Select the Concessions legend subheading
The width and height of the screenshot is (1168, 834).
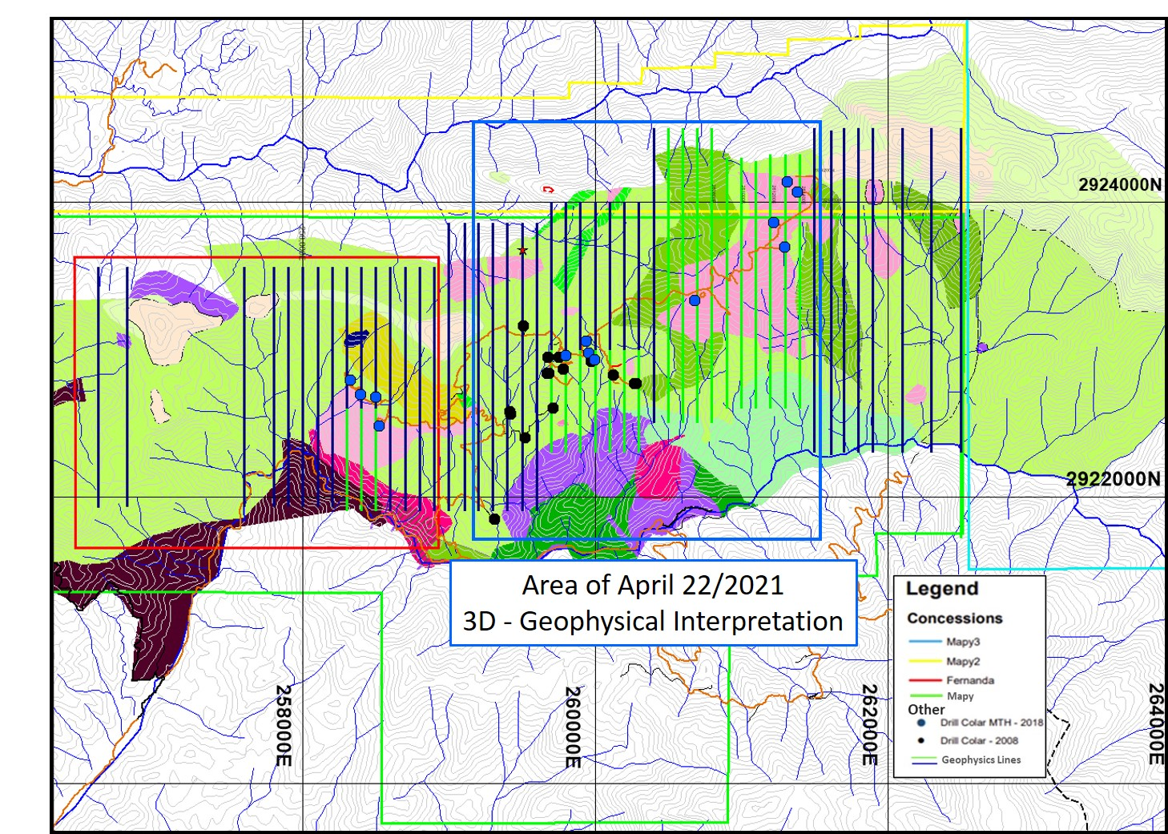[x=955, y=618]
